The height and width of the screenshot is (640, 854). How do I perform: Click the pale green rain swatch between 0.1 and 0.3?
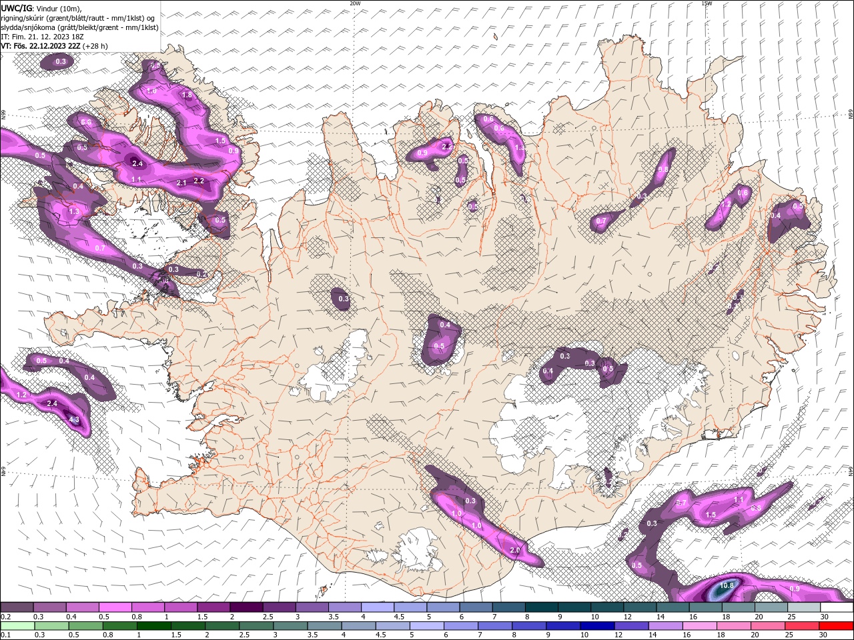click(x=18, y=625)
